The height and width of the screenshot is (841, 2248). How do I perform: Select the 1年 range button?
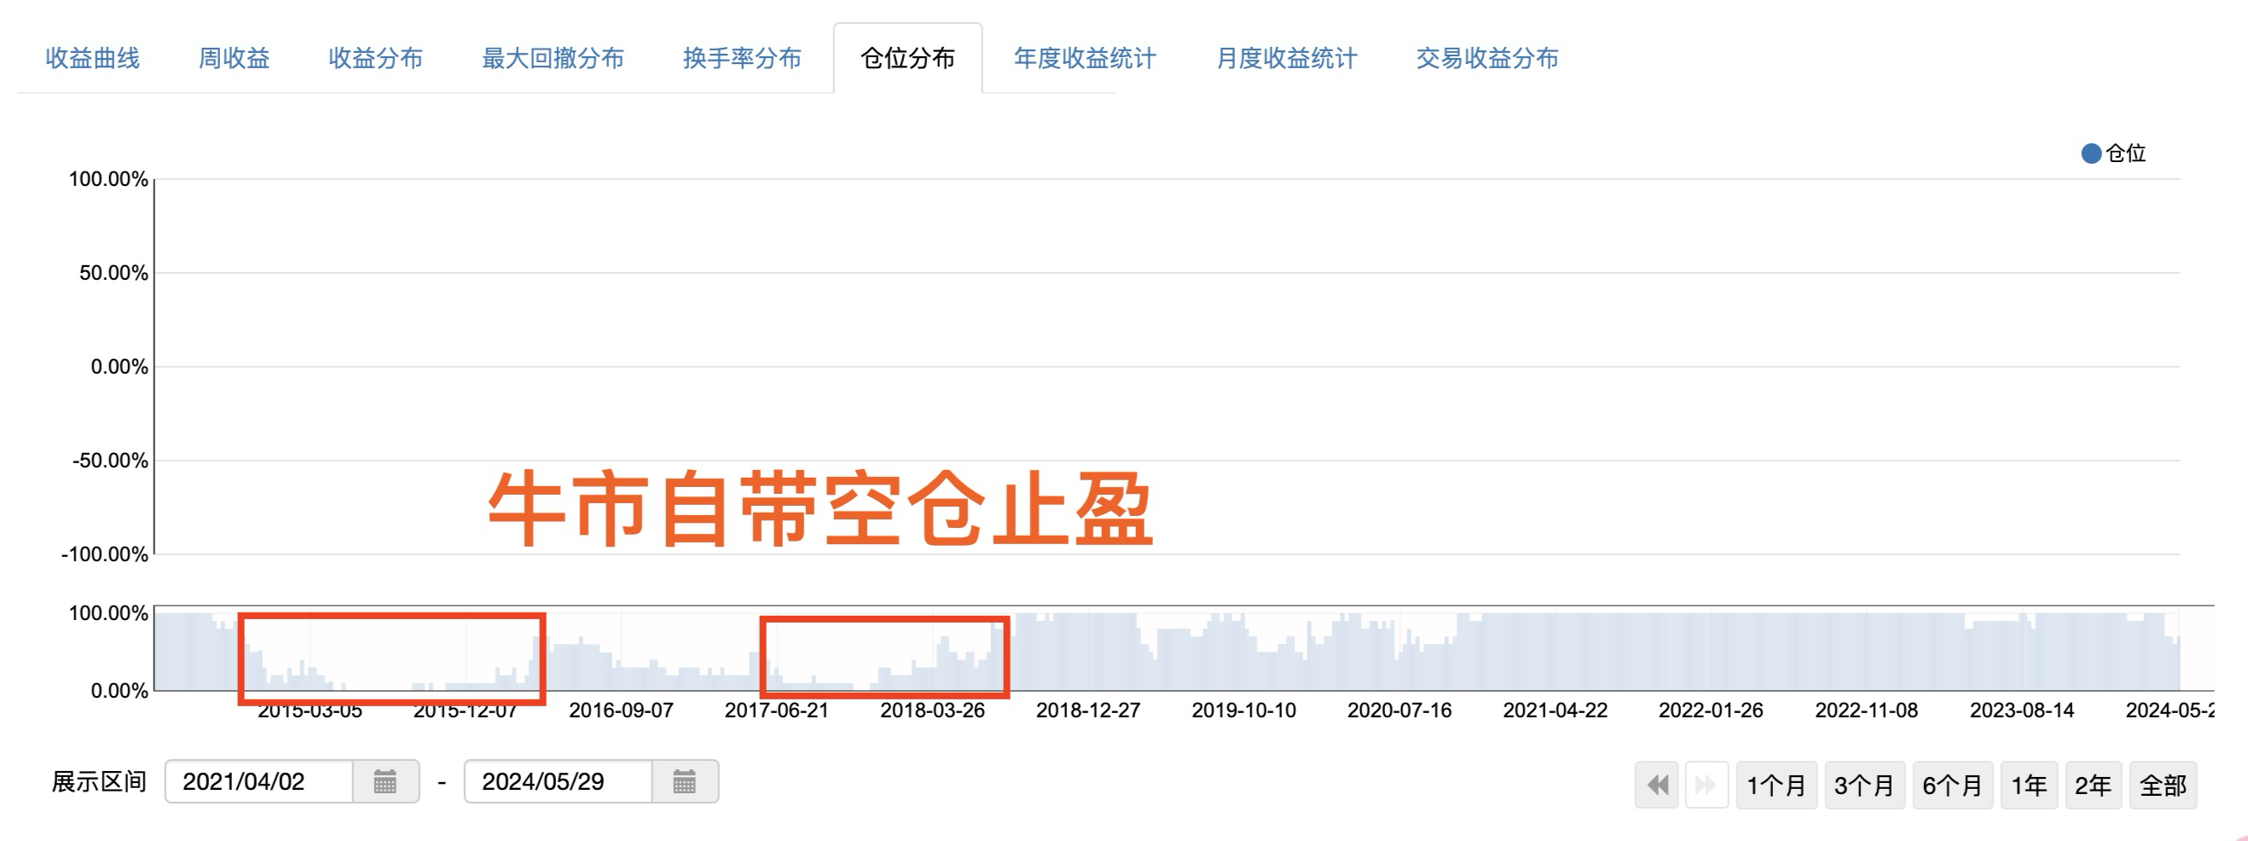click(2029, 786)
